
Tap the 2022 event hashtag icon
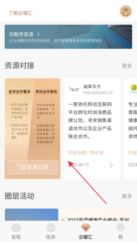(63, 220)
